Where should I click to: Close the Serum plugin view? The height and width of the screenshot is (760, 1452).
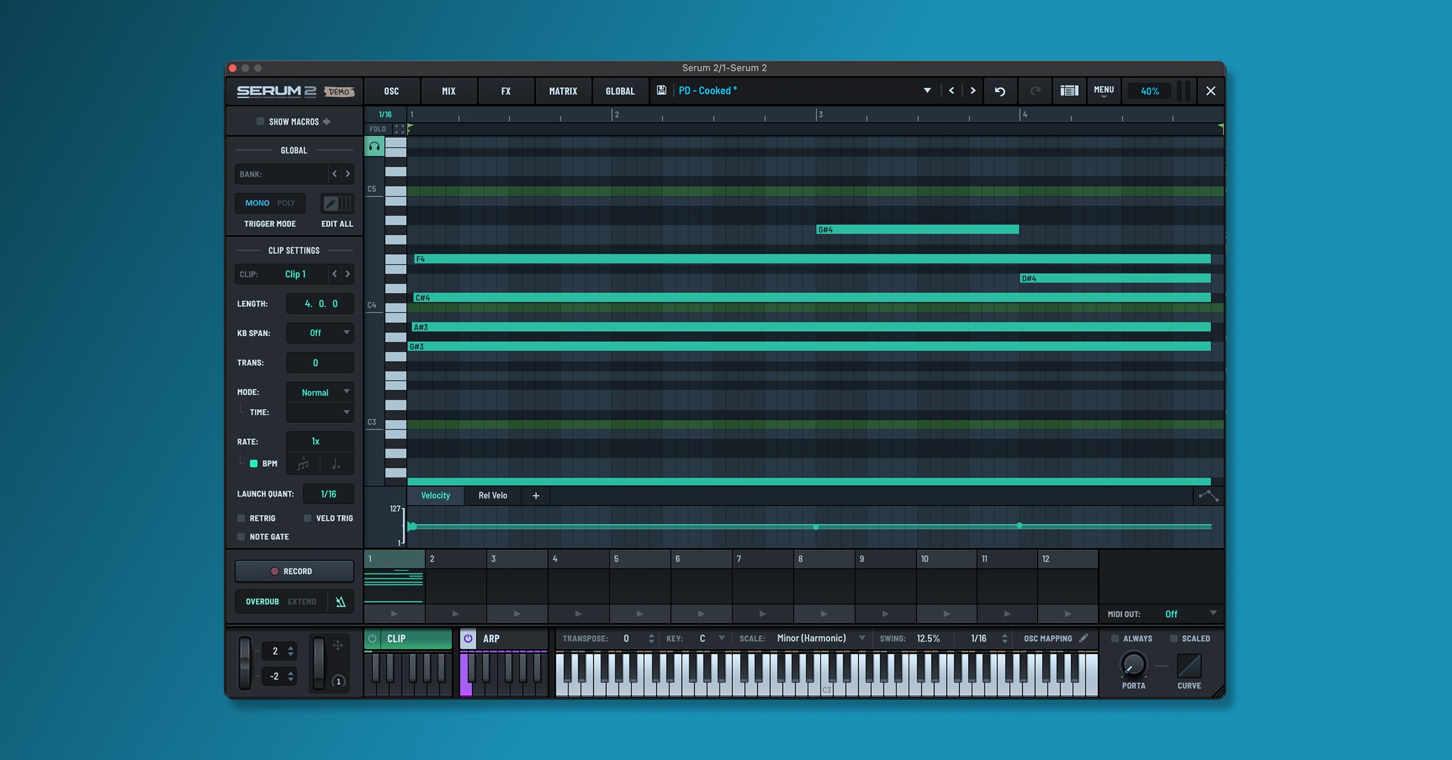tap(1211, 91)
